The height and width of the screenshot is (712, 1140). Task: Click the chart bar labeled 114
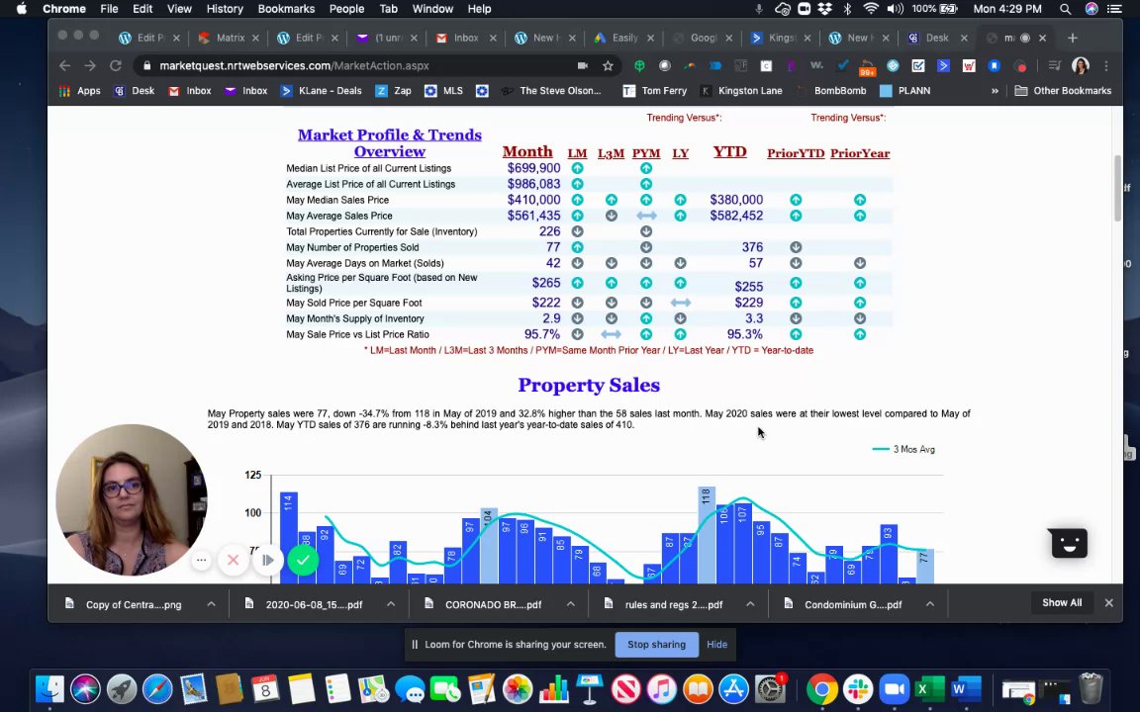point(289,538)
